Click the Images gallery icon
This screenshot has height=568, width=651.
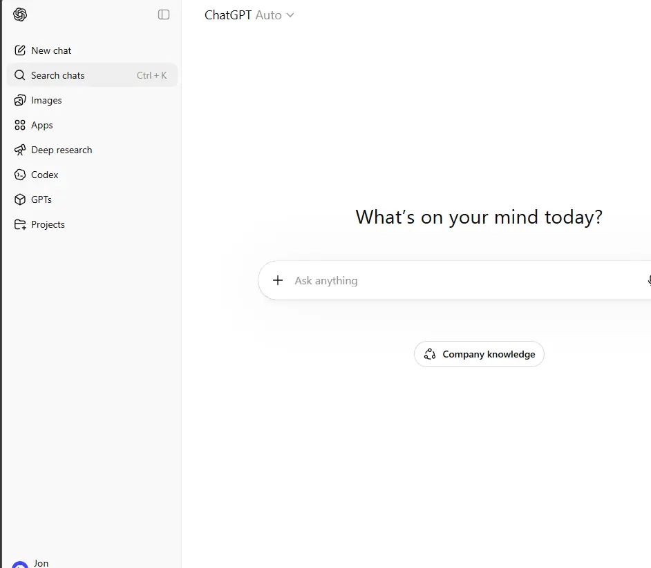(20, 100)
